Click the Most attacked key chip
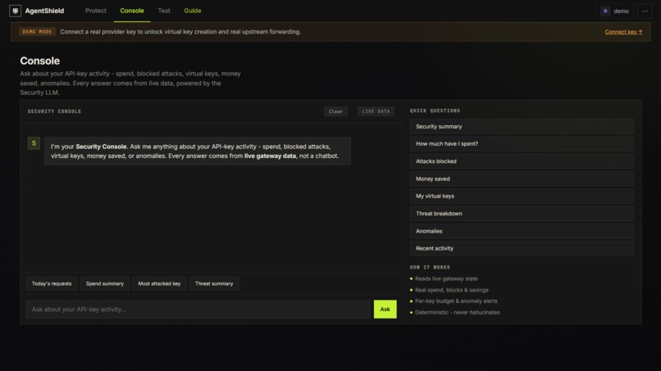This screenshot has width=661, height=371. [159, 284]
